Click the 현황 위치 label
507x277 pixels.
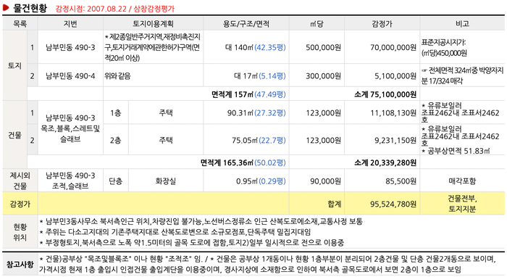coord(20,232)
